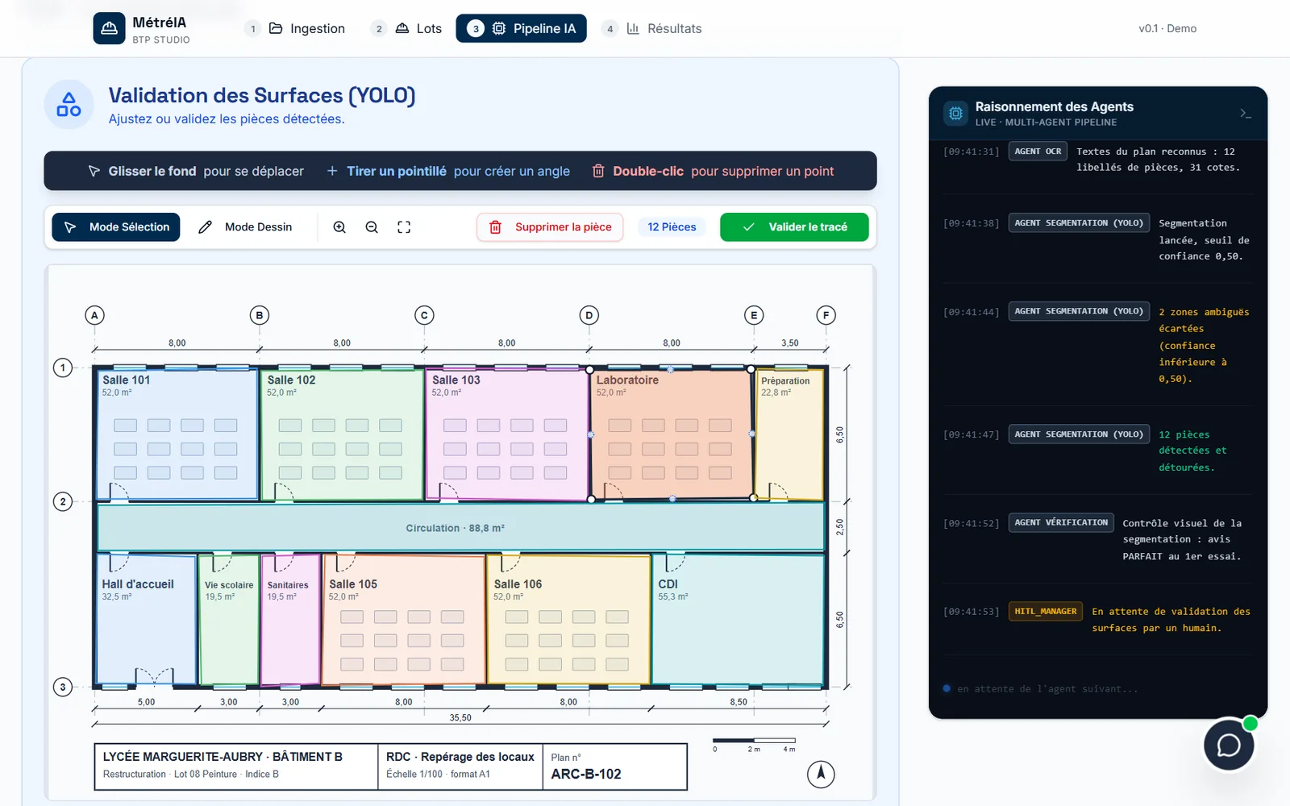Switch to Mode Dessin
The height and width of the screenshot is (806, 1290).
(x=246, y=227)
